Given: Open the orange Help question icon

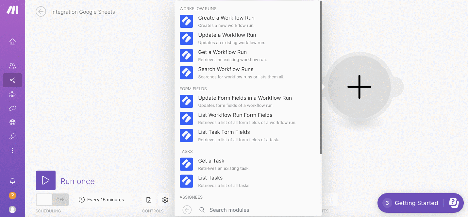Looking at the screenshot, I should click(x=12, y=195).
